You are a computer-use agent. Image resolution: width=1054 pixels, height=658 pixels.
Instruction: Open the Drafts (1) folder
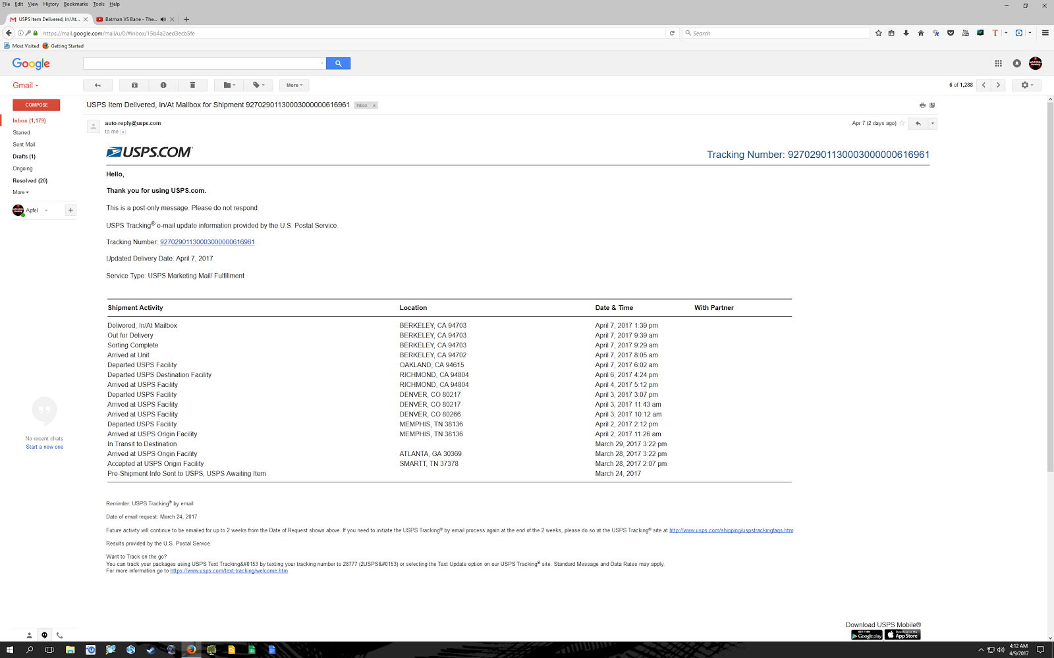click(24, 157)
